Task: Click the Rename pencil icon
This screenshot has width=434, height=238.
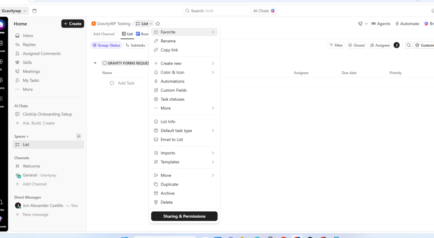Action: (x=156, y=41)
